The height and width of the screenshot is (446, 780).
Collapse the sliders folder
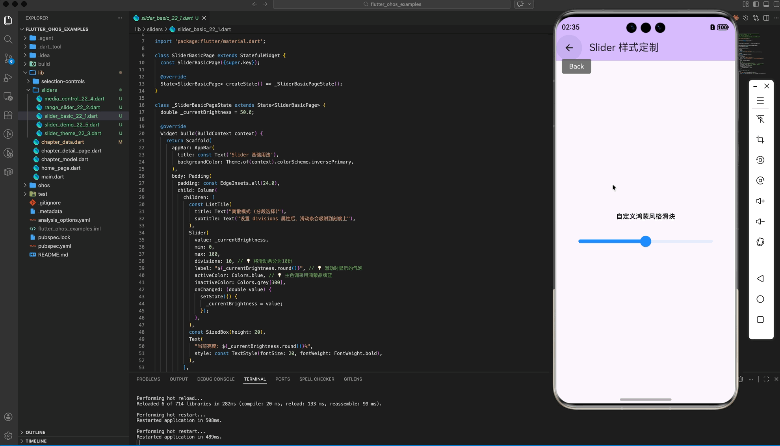point(49,90)
